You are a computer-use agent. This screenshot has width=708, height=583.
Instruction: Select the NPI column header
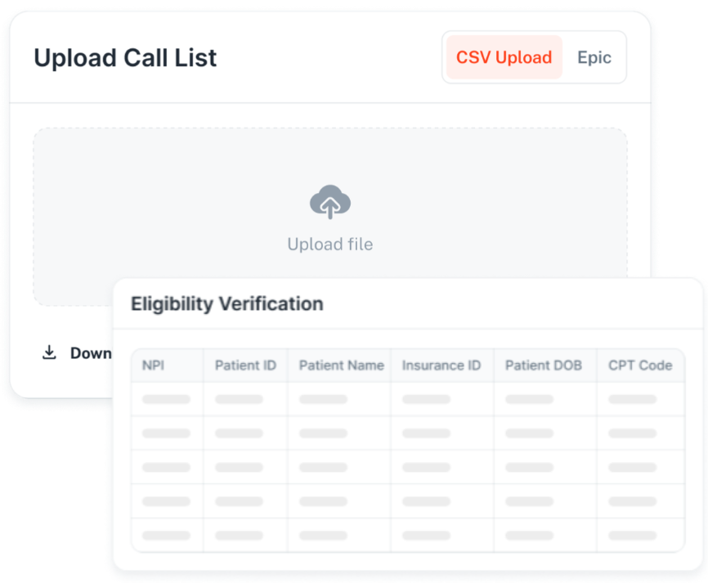[x=153, y=365]
